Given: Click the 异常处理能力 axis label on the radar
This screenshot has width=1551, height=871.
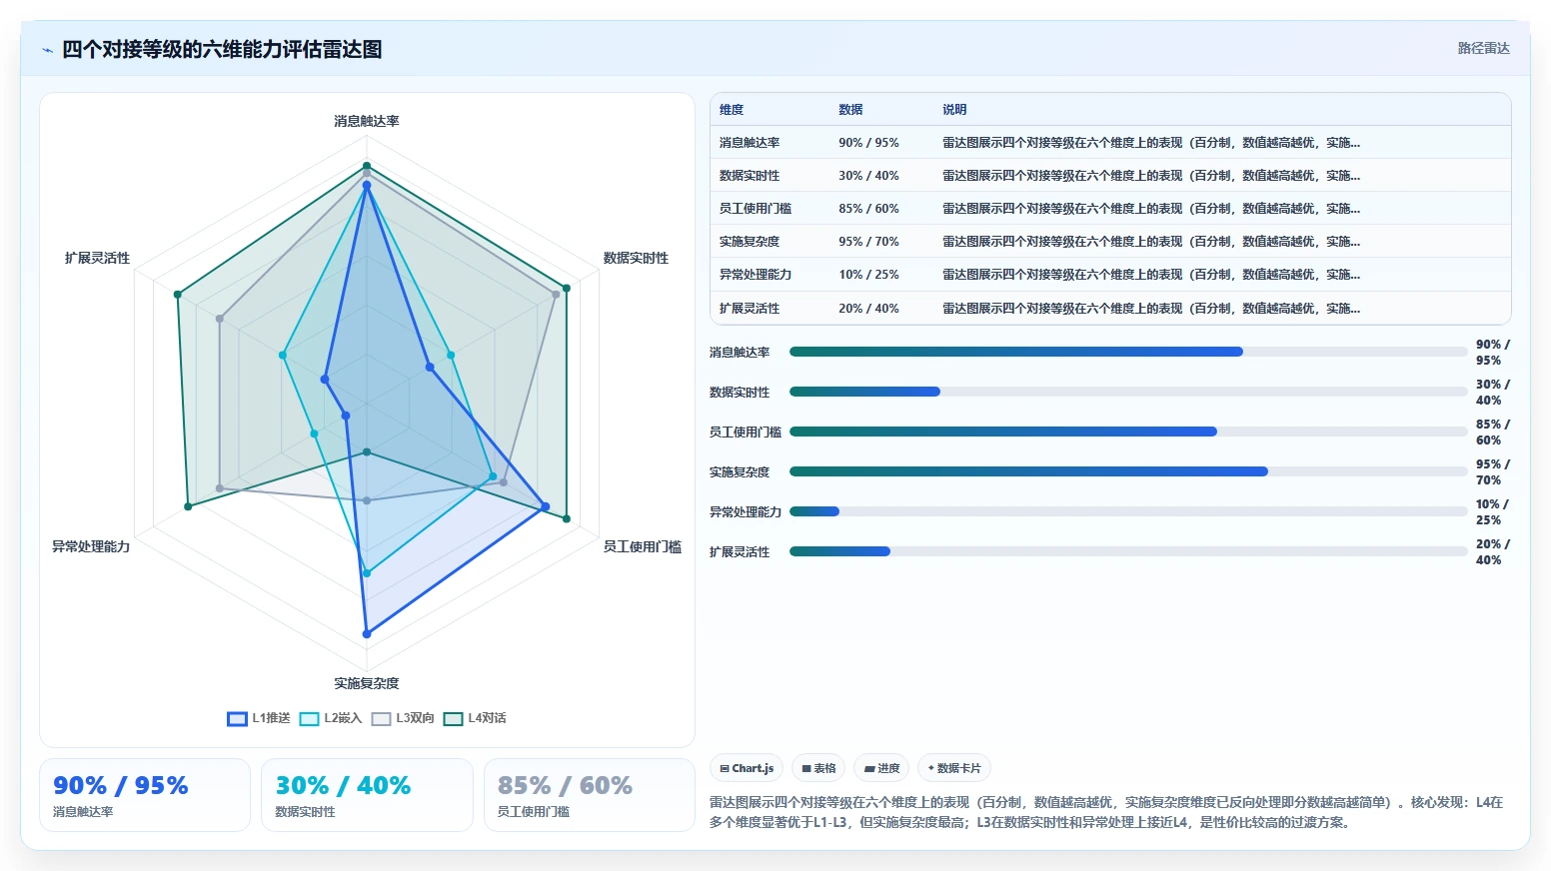Looking at the screenshot, I should [91, 546].
